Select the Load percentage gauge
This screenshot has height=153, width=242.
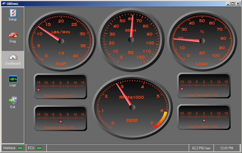coord(202,41)
